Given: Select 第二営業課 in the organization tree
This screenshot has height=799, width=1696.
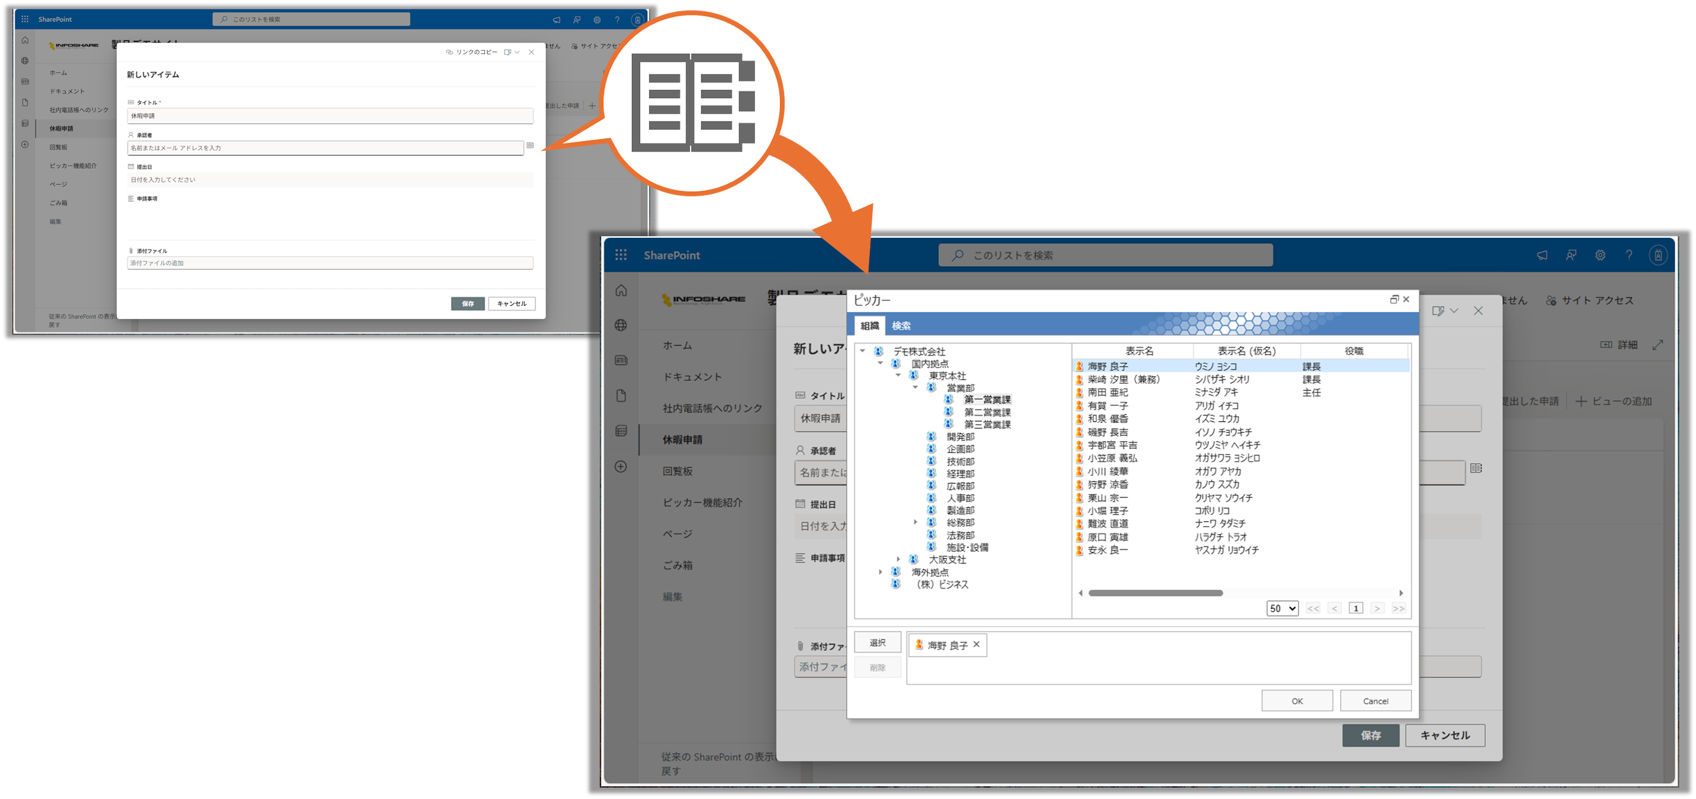Looking at the screenshot, I should [987, 412].
